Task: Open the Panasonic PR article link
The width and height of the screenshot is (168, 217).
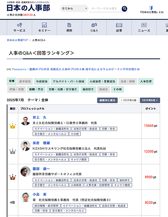Action: point(76,69)
